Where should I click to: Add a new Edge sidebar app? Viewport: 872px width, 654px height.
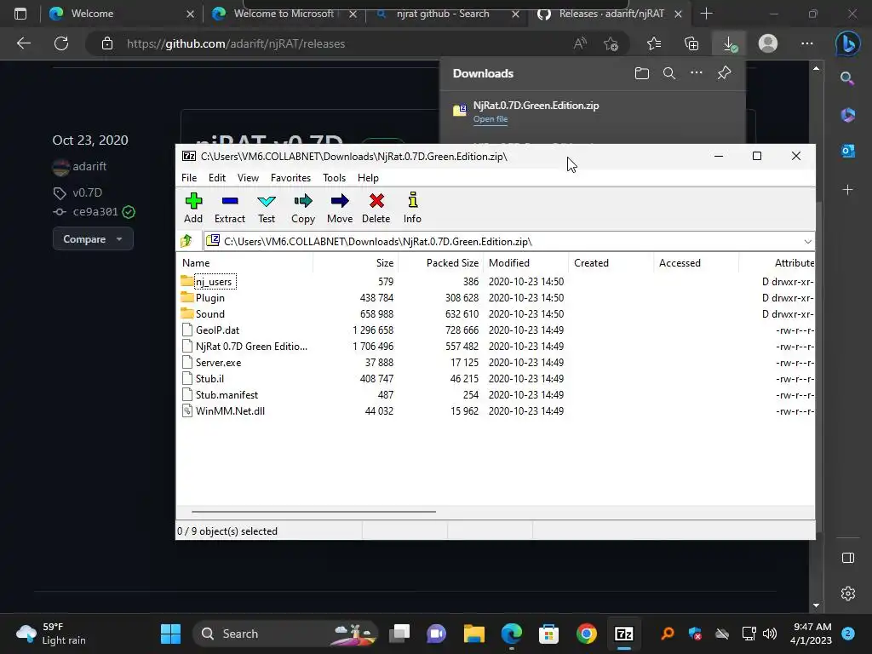847,190
